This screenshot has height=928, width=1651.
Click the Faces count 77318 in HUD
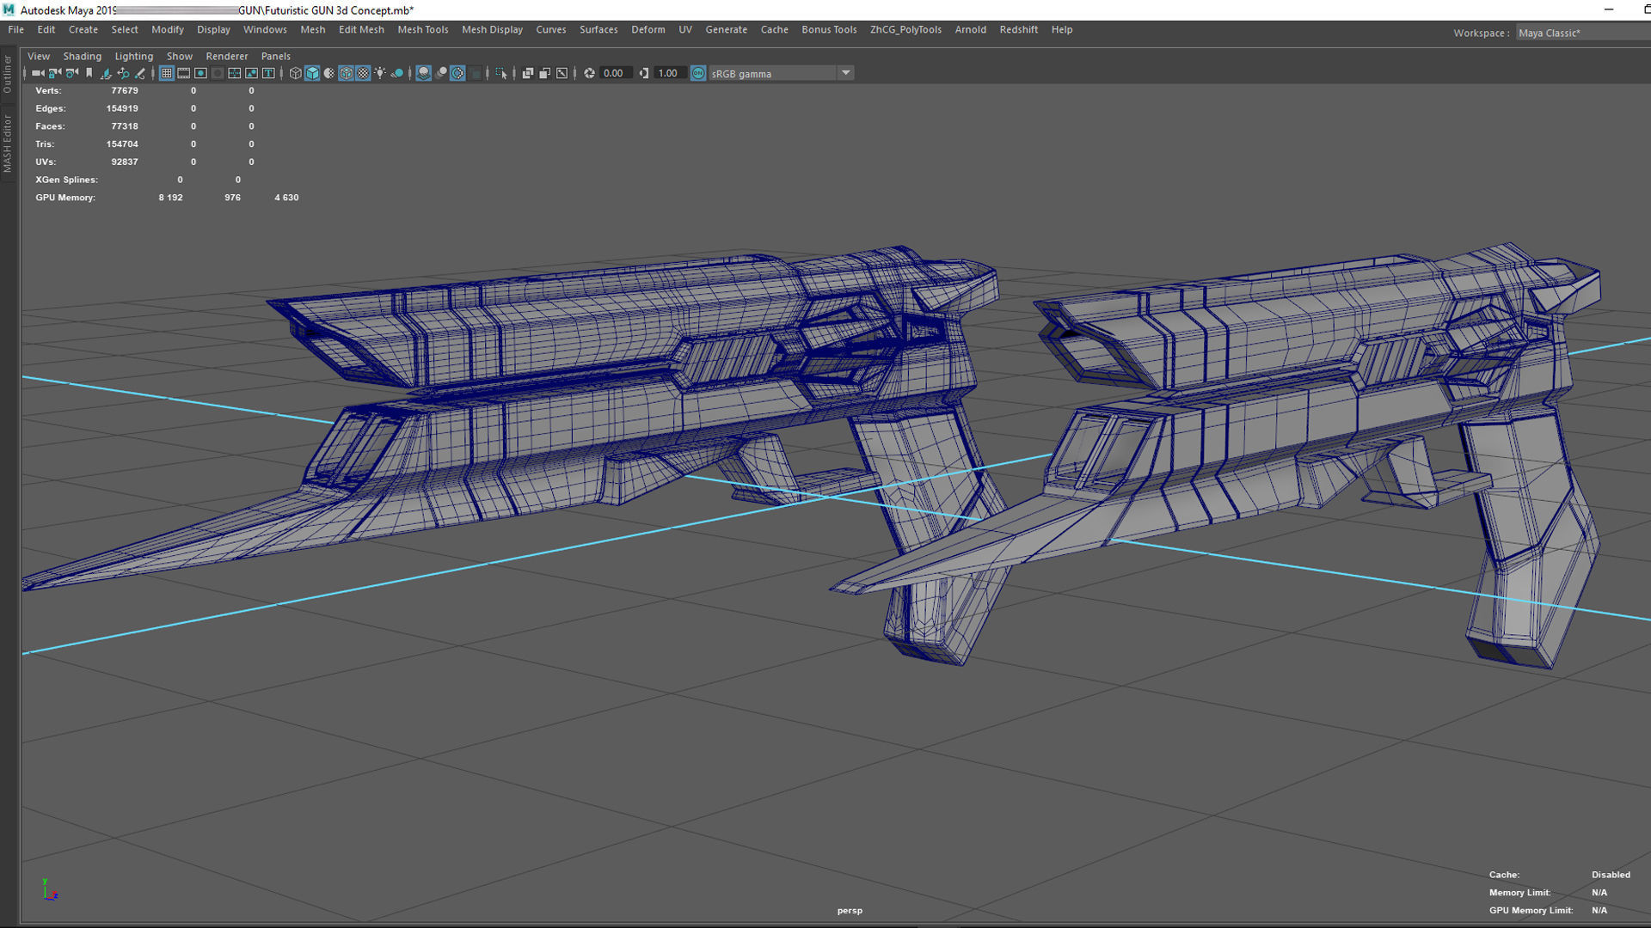[124, 126]
